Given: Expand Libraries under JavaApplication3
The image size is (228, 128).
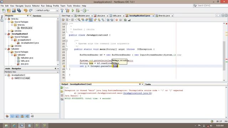Looking at the screenshot, I should [x=9, y=46].
